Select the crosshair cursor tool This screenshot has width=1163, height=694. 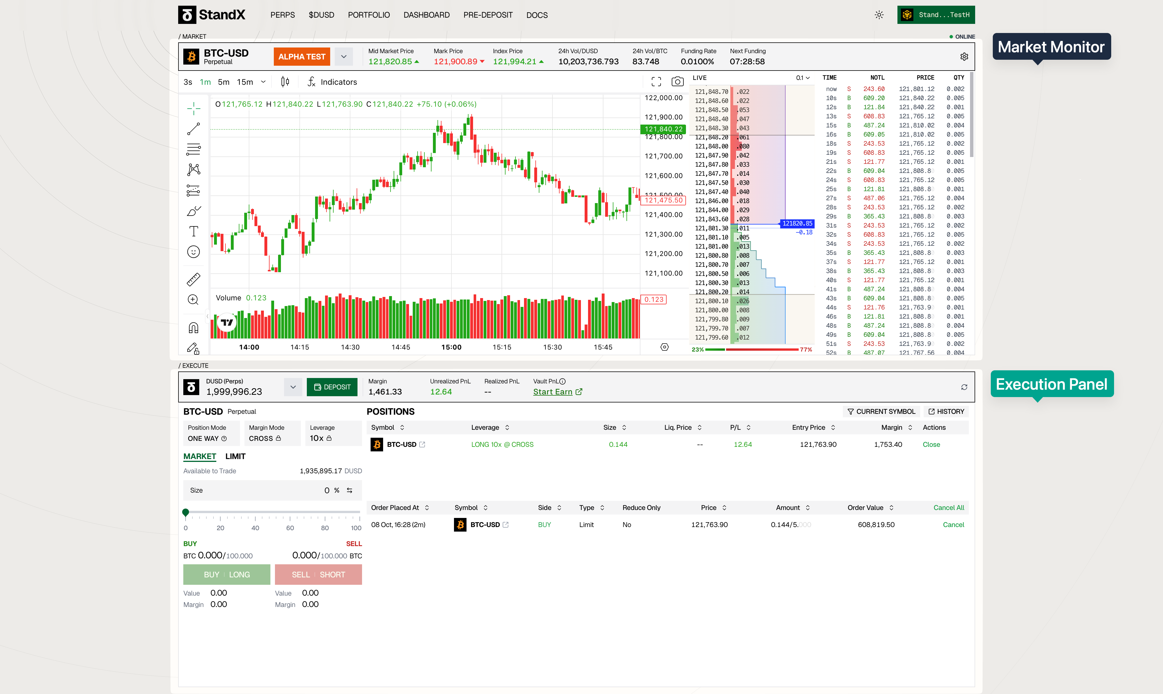[x=193, y=108]
